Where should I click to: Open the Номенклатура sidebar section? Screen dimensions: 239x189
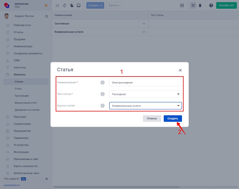click(x=23, y=46)
